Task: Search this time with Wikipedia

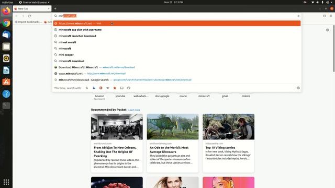Action: 108,88
